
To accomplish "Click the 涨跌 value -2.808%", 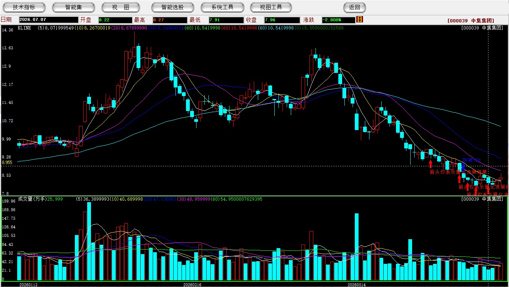I will coord(338,20).
